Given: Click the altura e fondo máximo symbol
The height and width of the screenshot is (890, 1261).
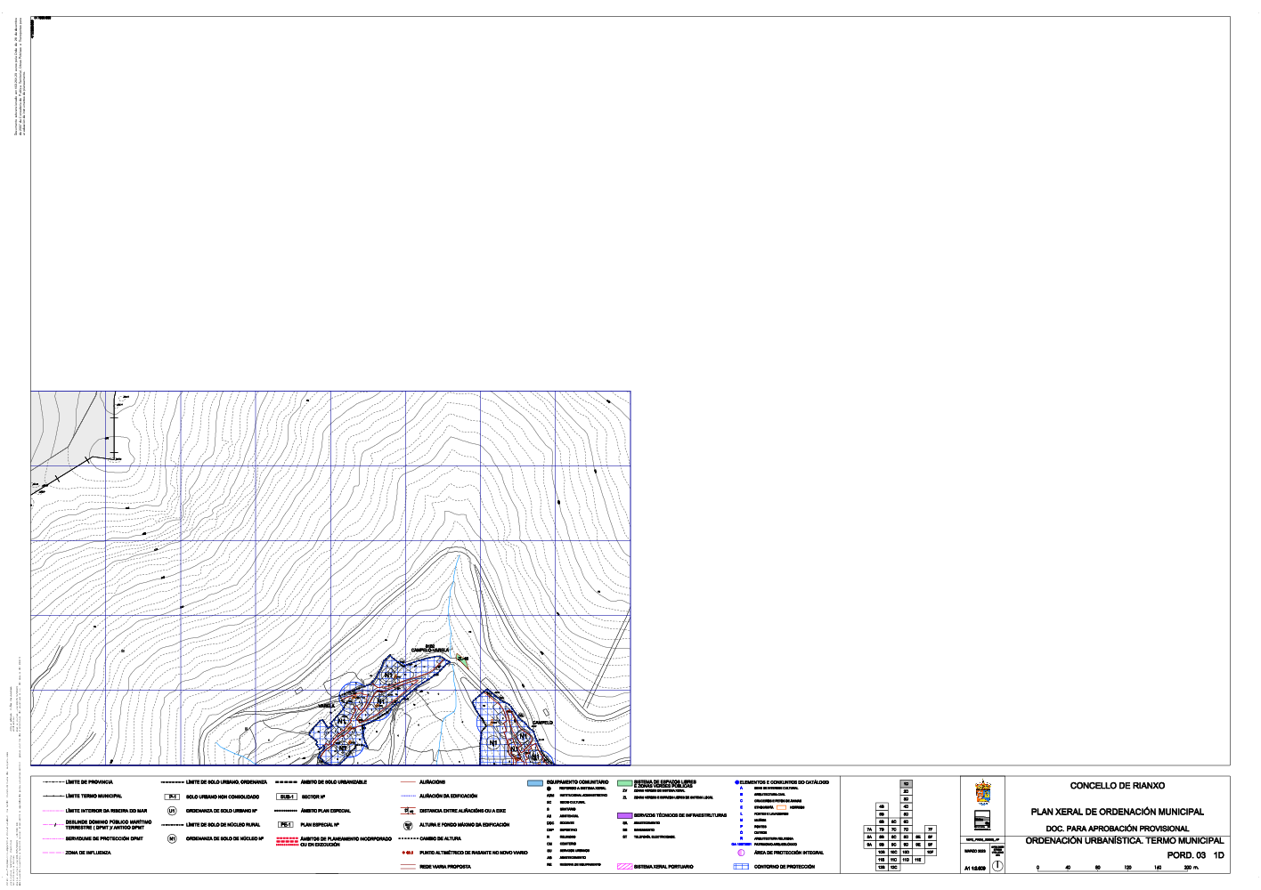Looking at the screenshot, I should click(x=406, y=825).
